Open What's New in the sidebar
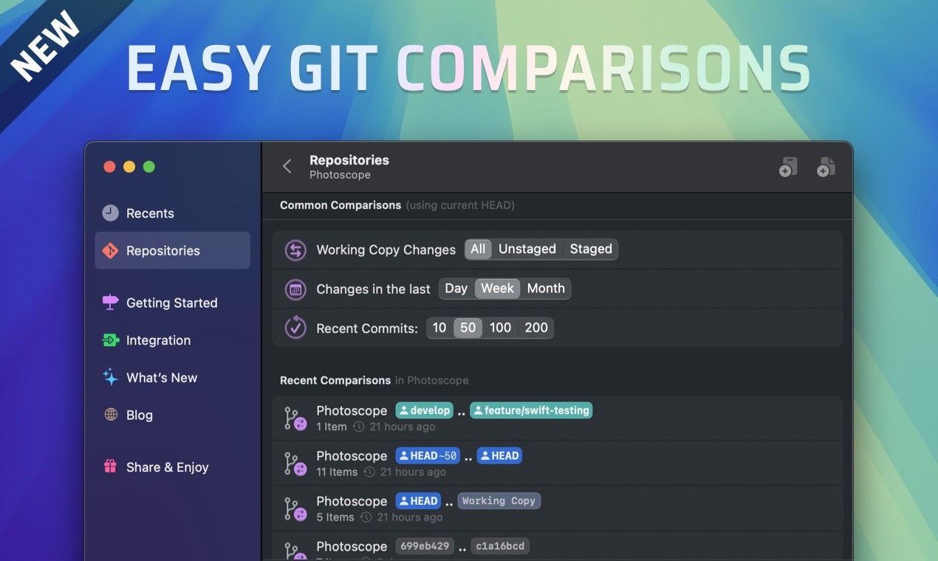938x561 pixels. (173, 377)
